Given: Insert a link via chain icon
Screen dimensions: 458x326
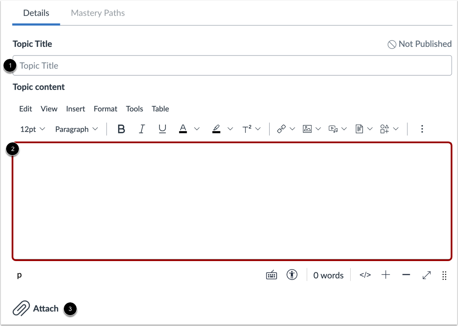Looking at the screenshot, I should tap(281, 129).
